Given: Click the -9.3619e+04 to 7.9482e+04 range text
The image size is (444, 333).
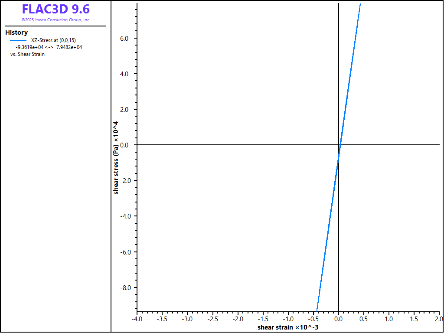Looking at the screenshot, I should click(x=49, y=47).
